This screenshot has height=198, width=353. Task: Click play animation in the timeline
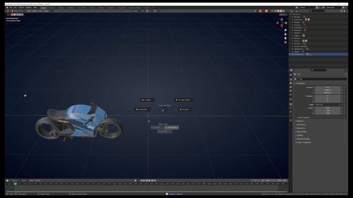[x=149, y=180]
